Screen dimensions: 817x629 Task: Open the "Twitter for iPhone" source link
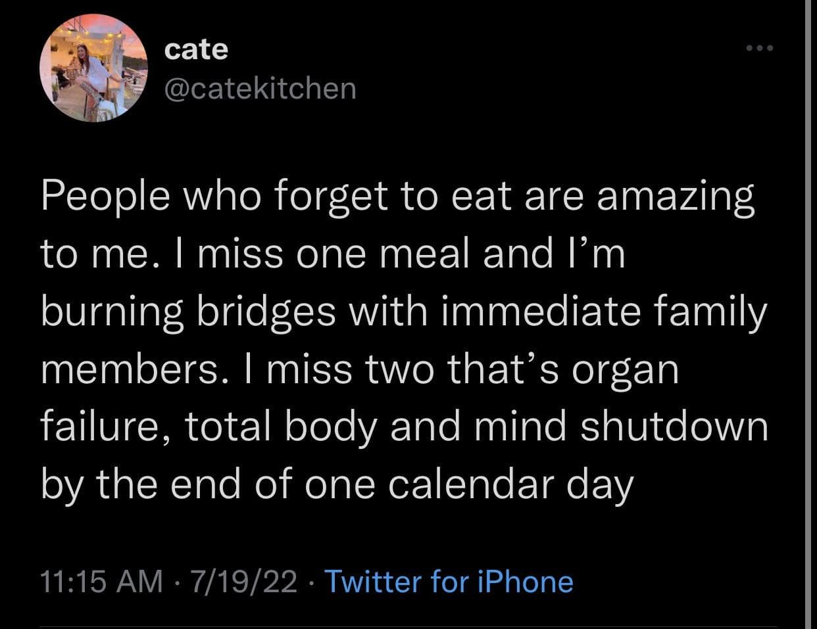pos(449,582)
